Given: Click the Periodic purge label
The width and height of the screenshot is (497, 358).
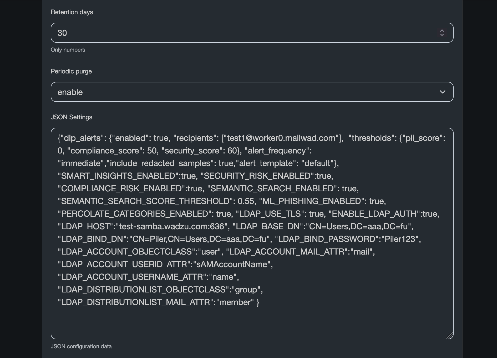Looking at the screenshot, I should tap(71, 71).
